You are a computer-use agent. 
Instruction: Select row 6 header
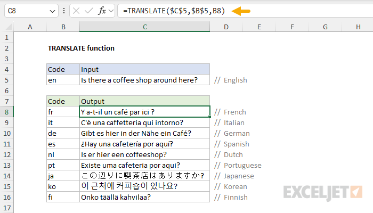tap(6, 91)
